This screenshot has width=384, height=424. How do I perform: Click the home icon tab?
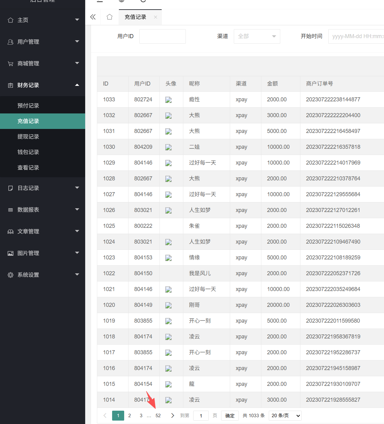point(109,17)
